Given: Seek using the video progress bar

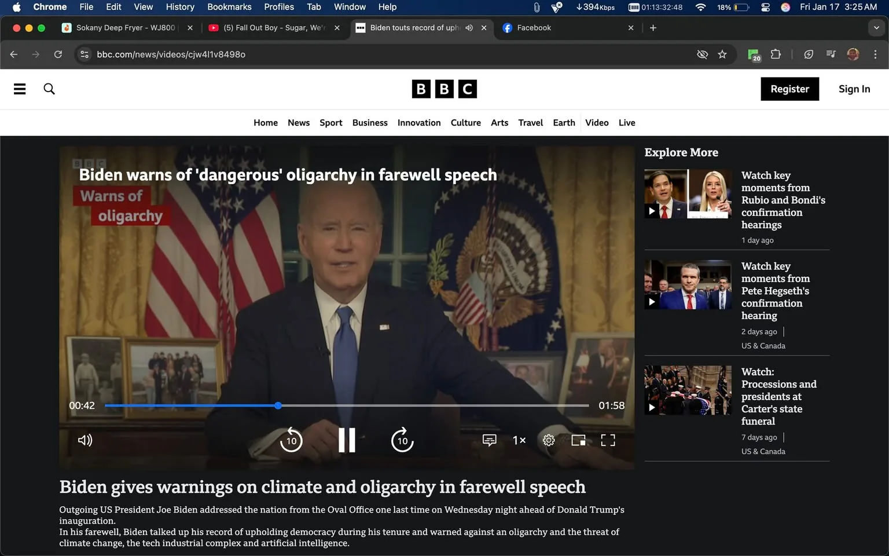Looking at the screenshot, I should tap(405, 405).
